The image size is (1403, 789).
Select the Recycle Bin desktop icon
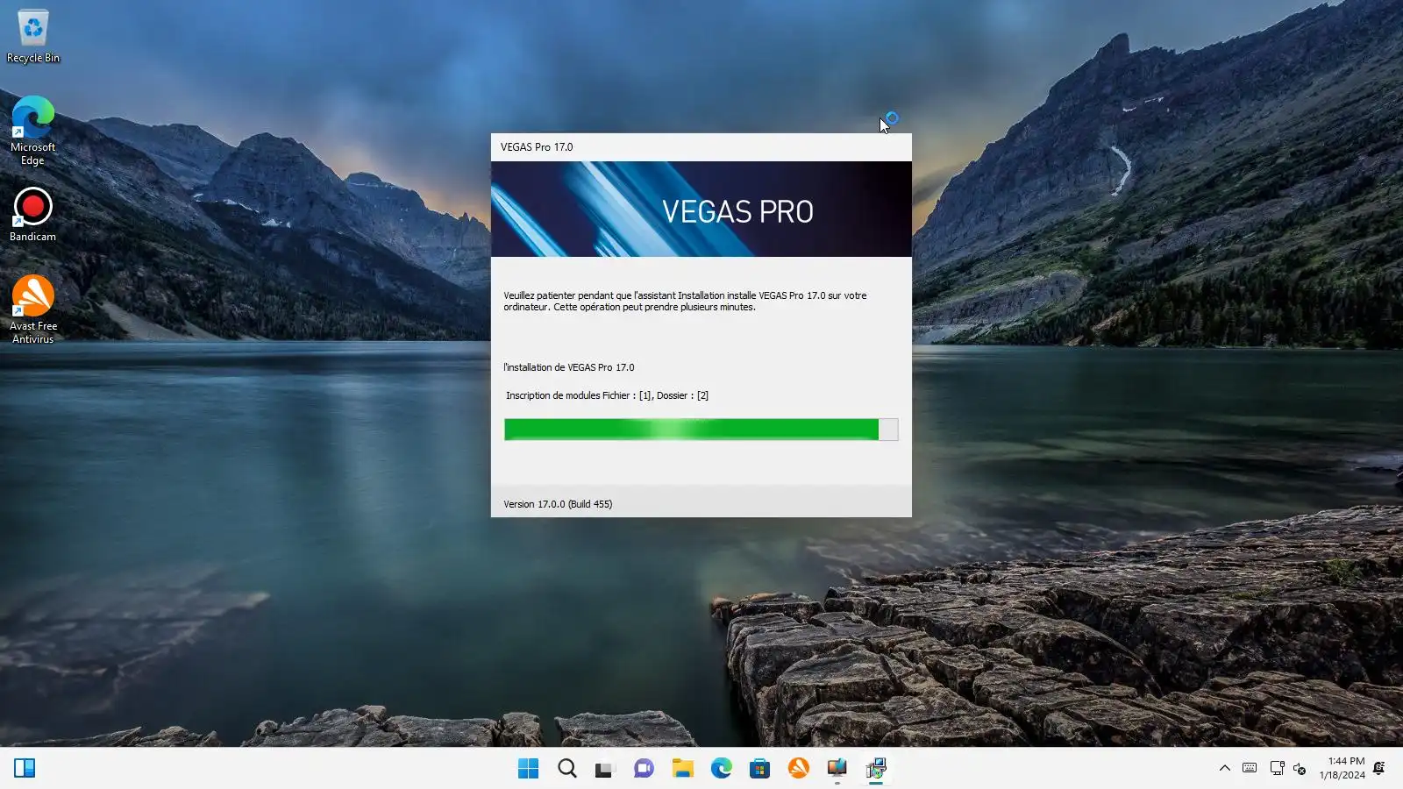point(33,37)
